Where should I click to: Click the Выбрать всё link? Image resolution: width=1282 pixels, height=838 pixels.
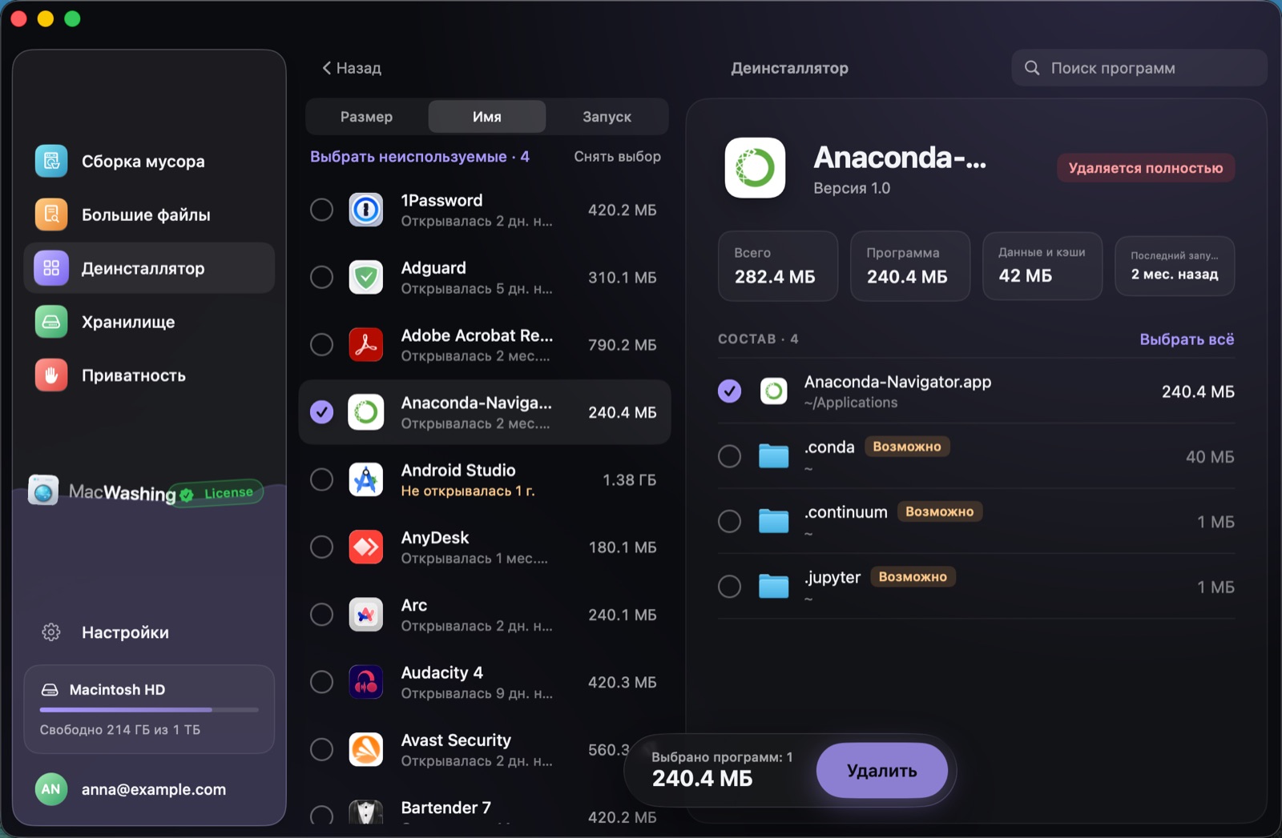coord(1187,339)
